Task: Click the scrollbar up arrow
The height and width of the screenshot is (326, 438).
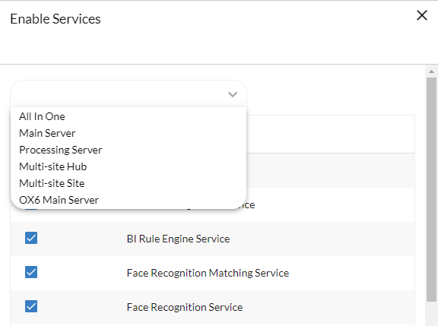Action: pyautogui.click(x=431, y=71)
